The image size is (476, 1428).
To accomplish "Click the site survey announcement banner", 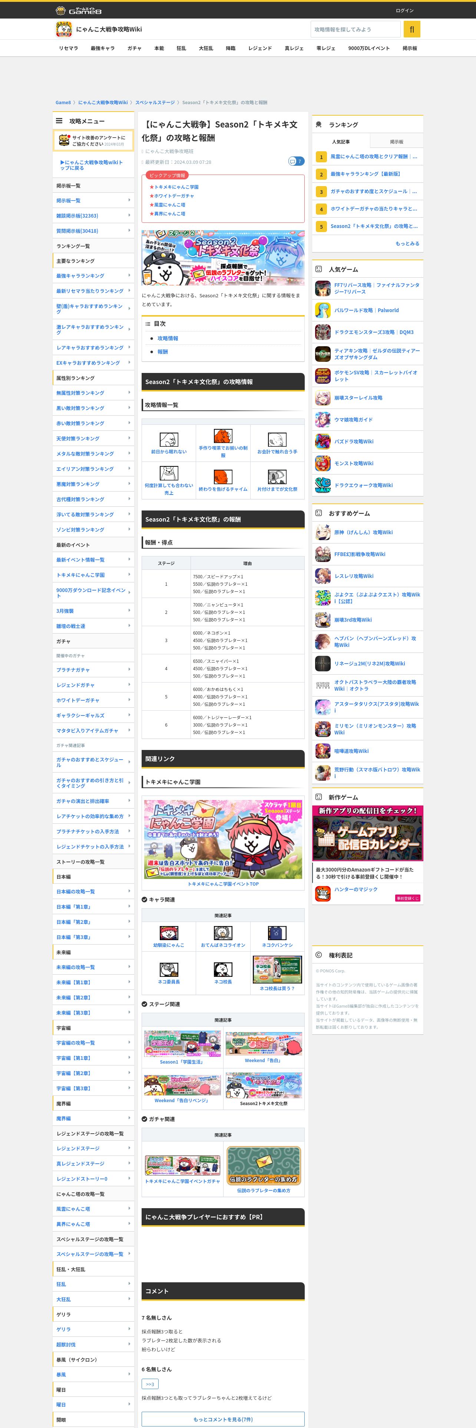I will pos(93,140).
